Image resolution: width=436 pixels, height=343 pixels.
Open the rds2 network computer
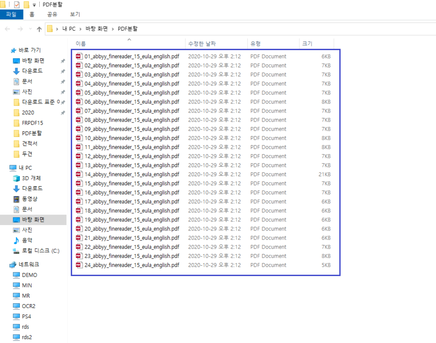[27, 337]
